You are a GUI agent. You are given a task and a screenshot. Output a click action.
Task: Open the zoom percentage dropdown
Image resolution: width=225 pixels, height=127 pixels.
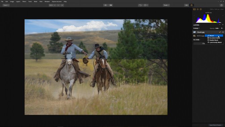click(52, 5)
